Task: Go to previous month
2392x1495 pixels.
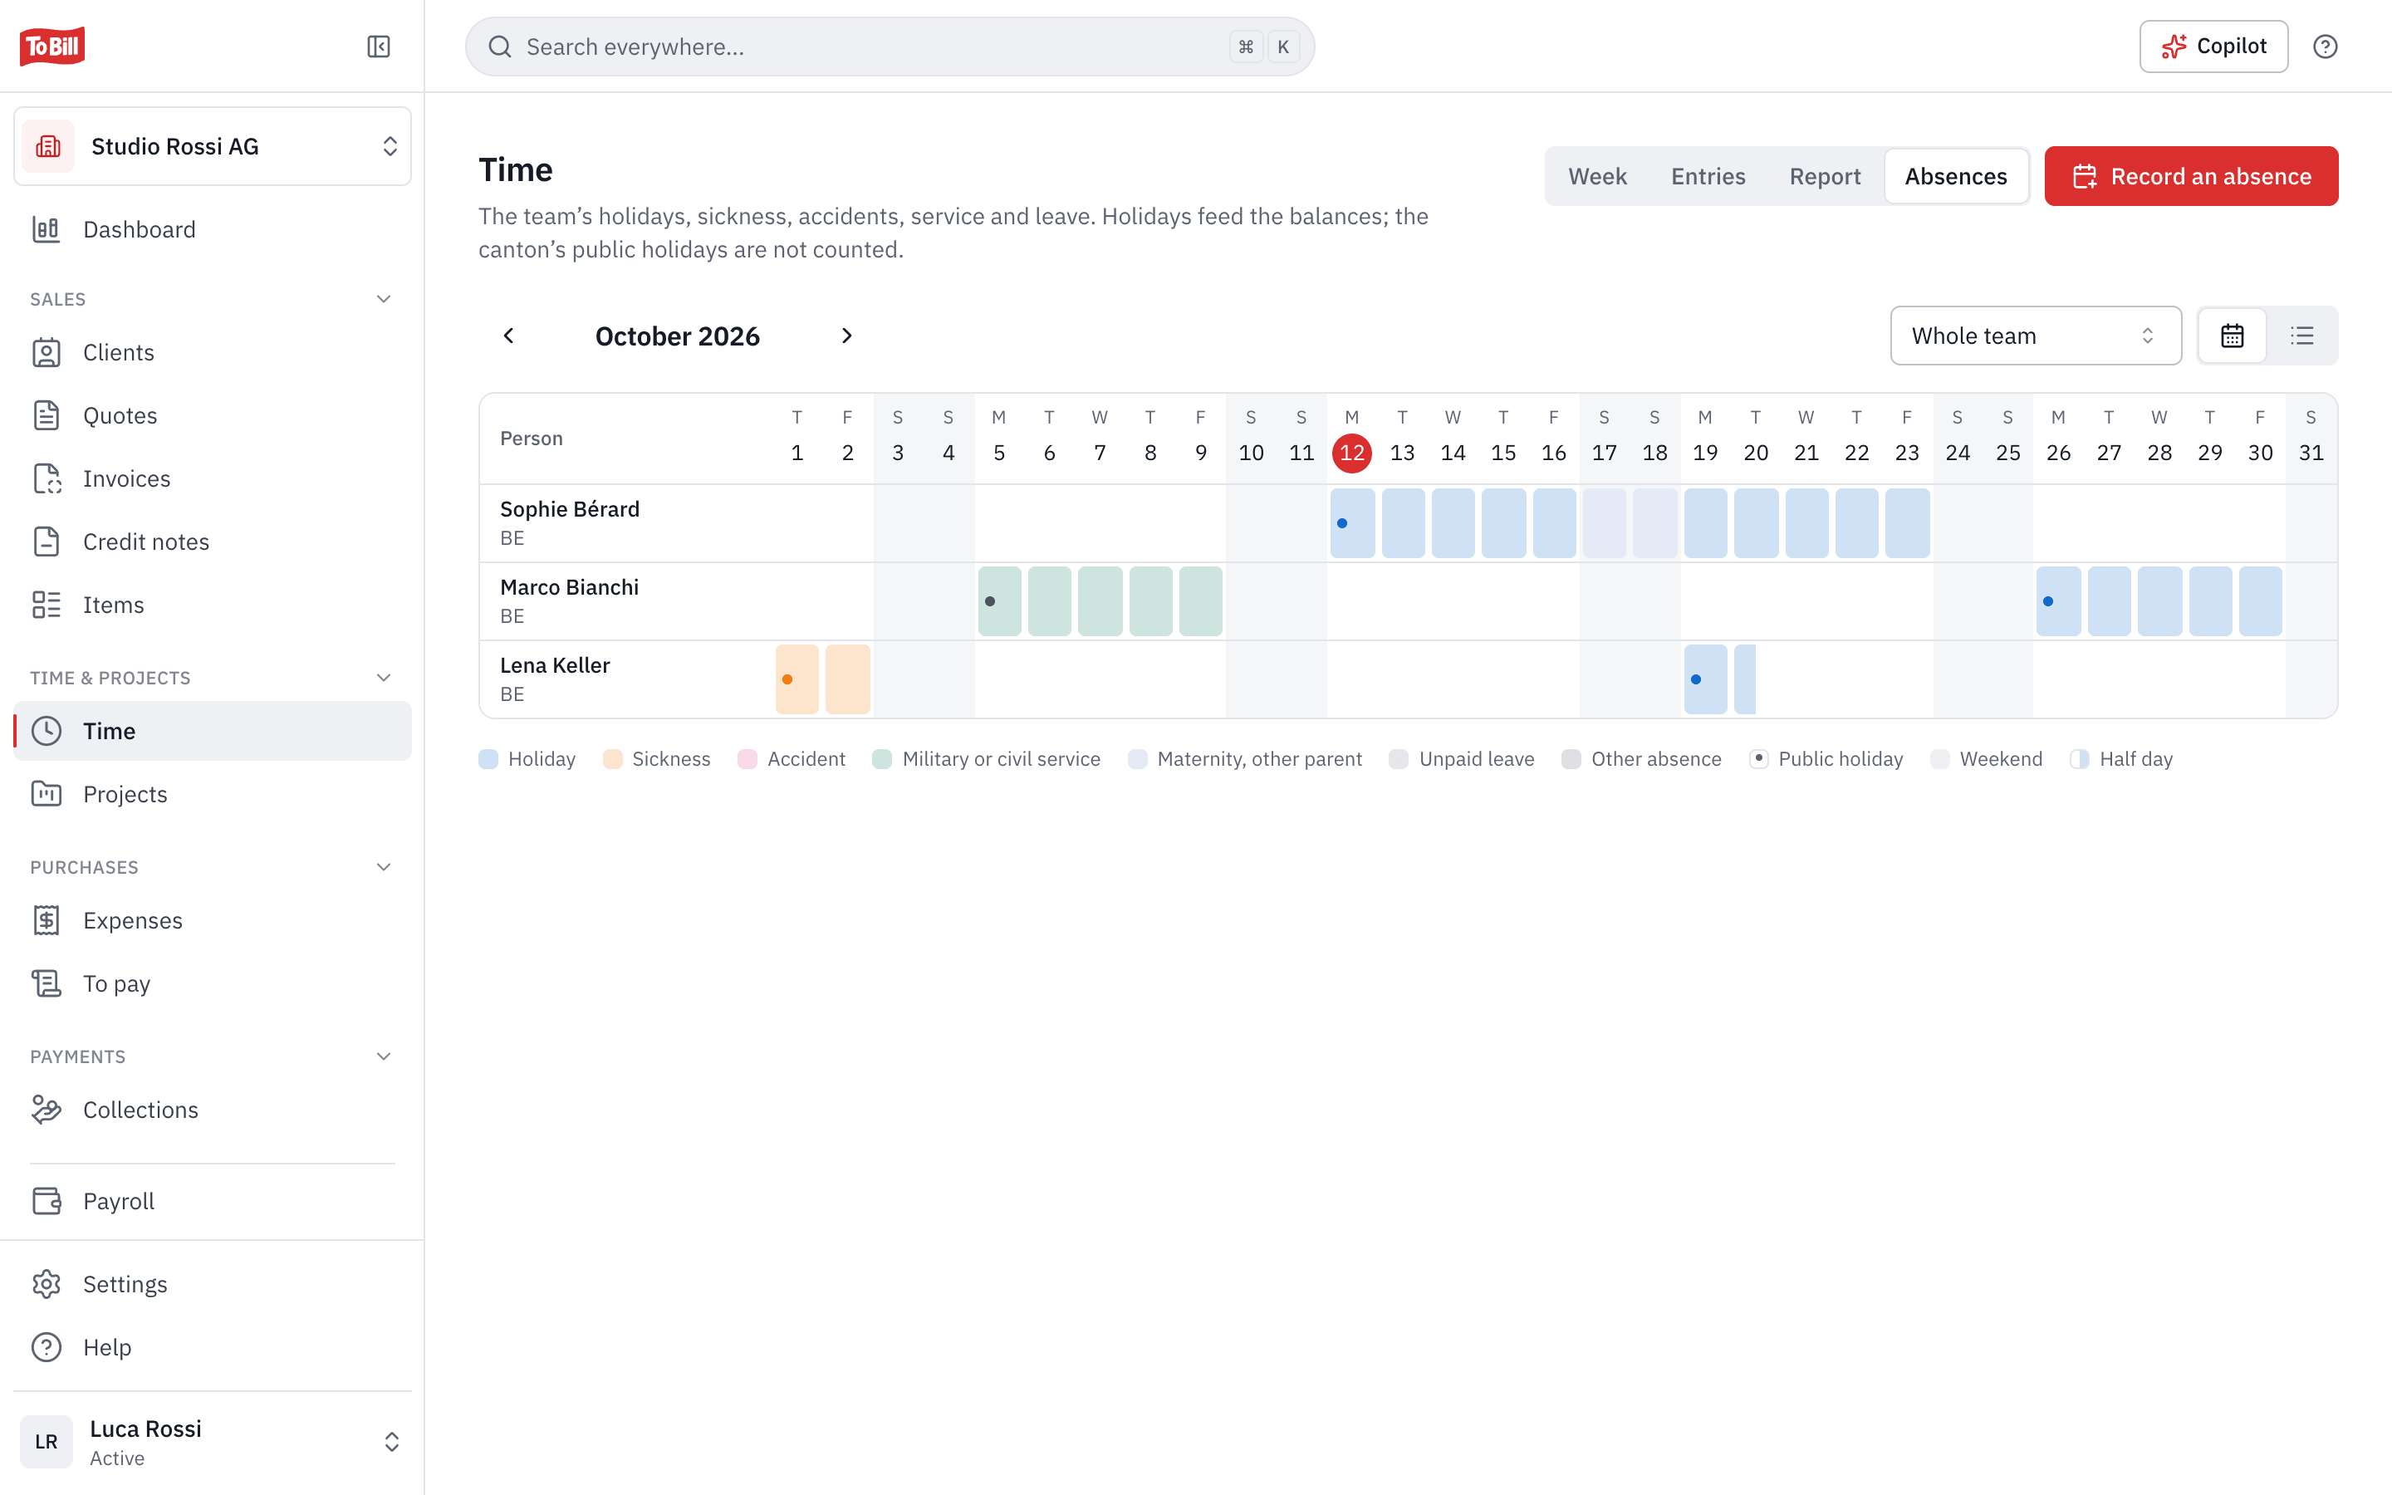Action: (x=509, y=336)
